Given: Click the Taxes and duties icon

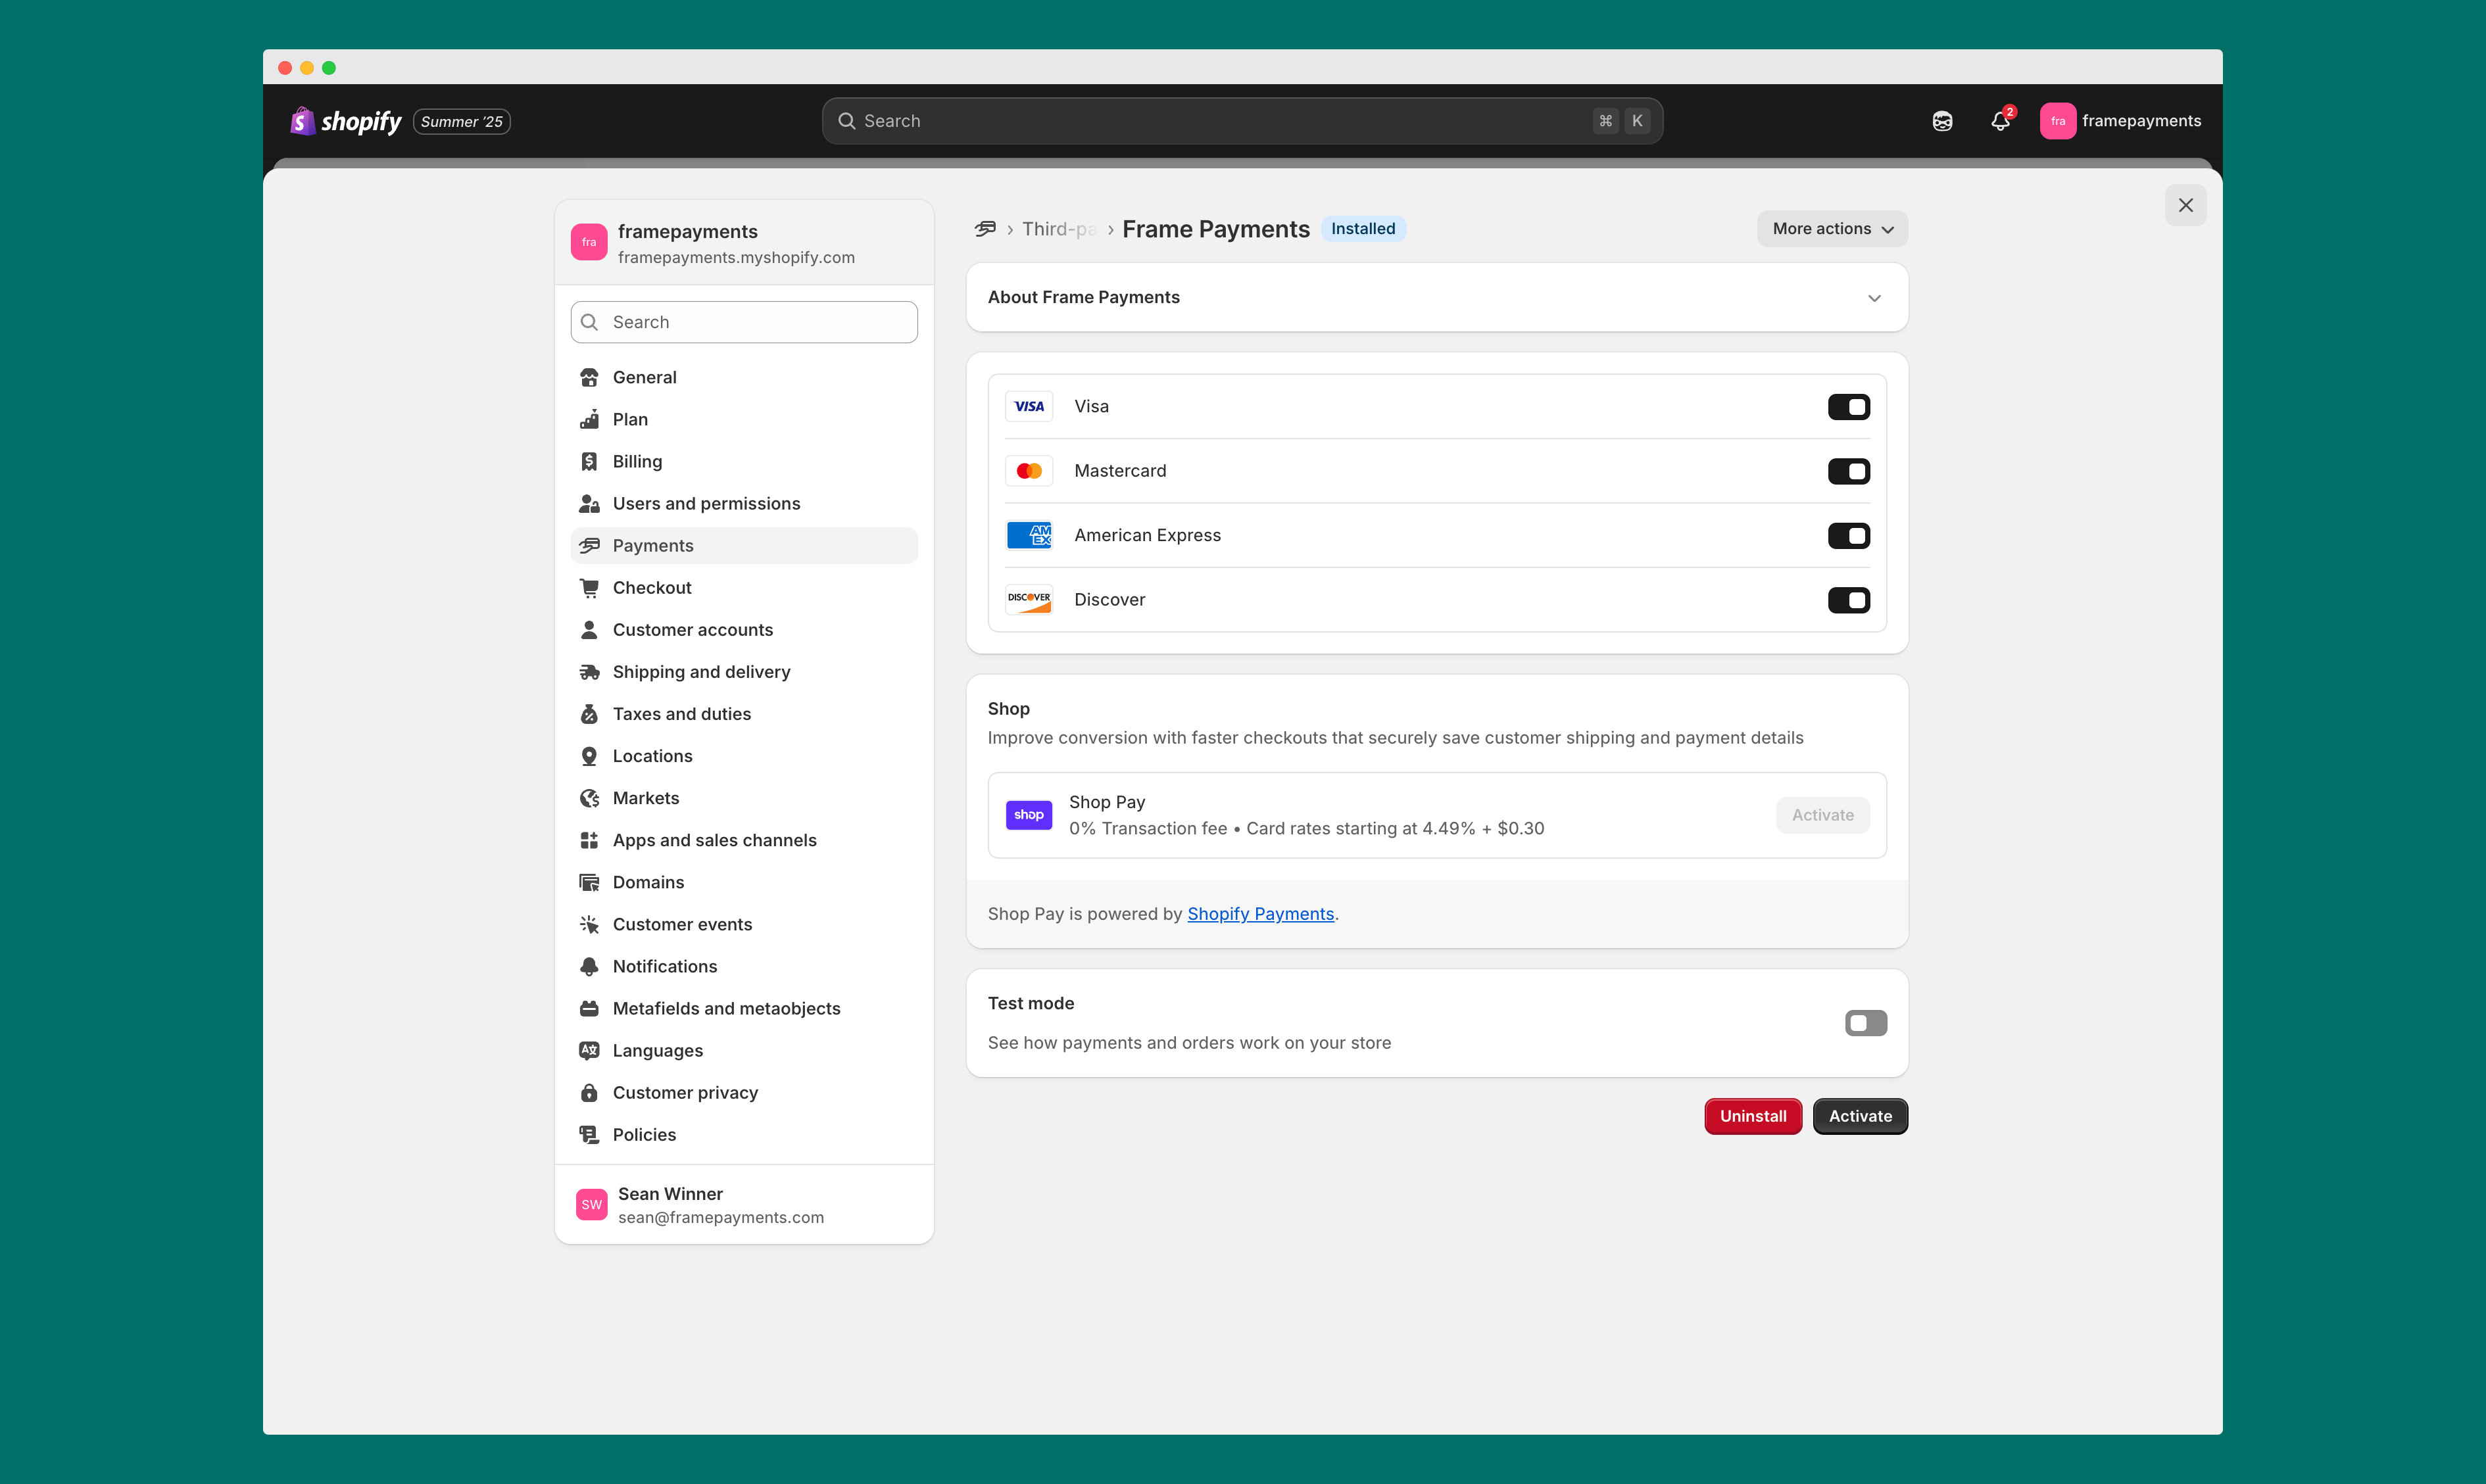Looking at the screenshot, I should point(589,714).
